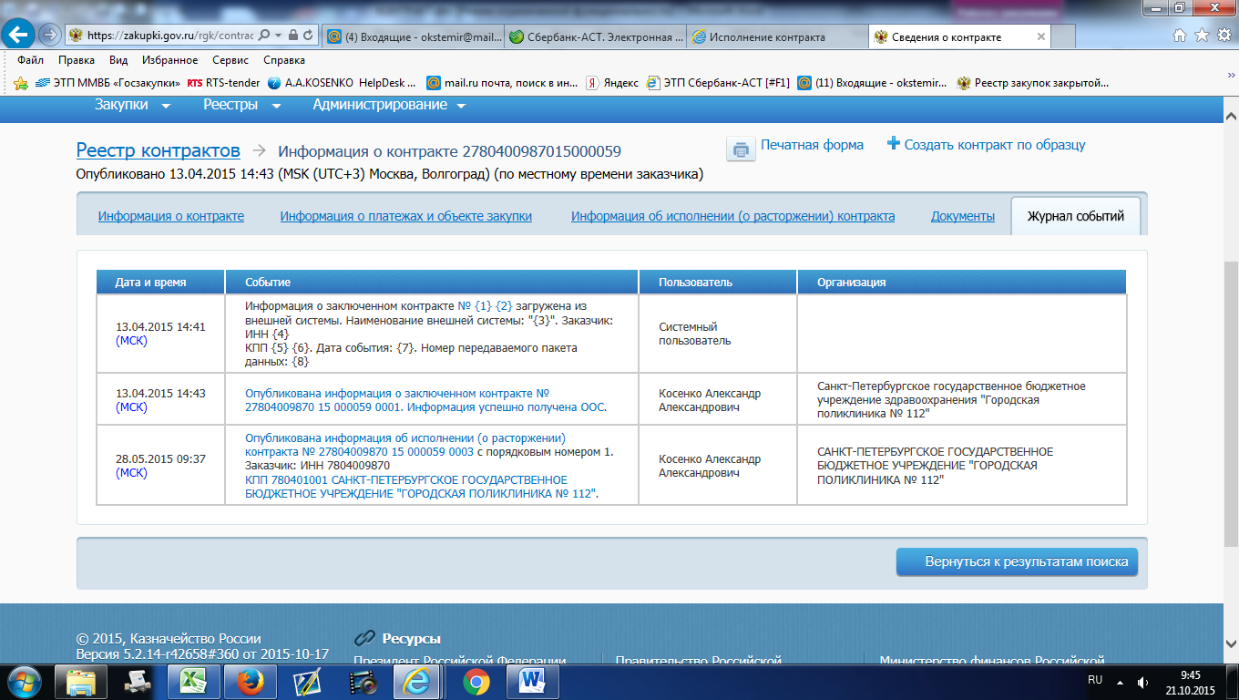The width and height of the screenshot is (1239, 700).
Task: Click the lock security icon in address bar
Action: pos(293,36)
